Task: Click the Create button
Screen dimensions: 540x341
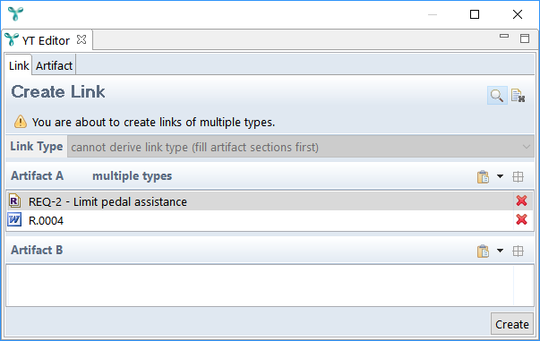Action: pyautogui.click(x=511, y=324)
